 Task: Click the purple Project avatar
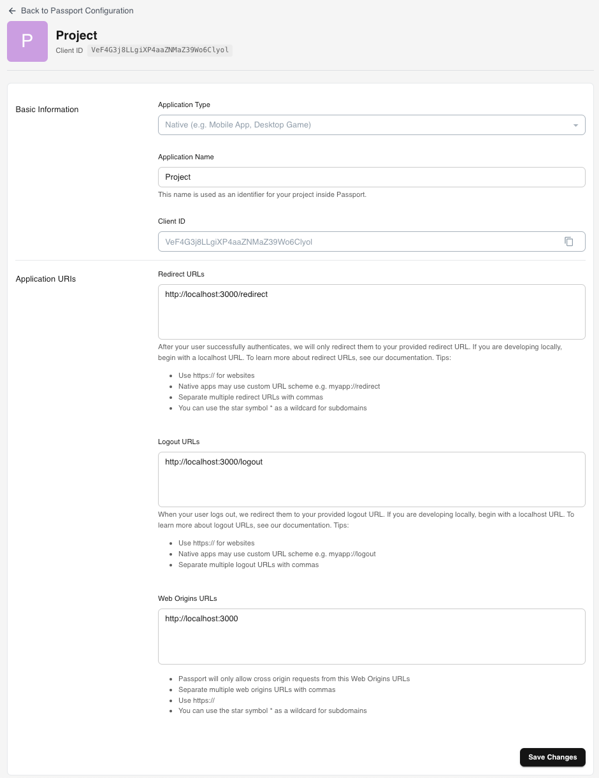(27, 41)
